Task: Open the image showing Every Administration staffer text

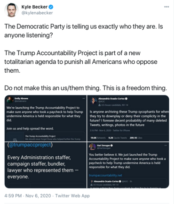Action: pos(46,165)
